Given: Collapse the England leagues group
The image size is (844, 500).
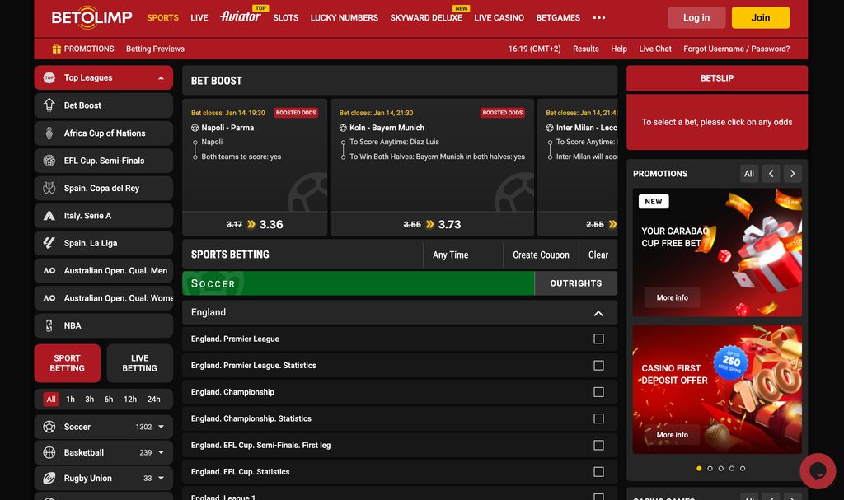Looking at the screenshot, I should (598, 313).
